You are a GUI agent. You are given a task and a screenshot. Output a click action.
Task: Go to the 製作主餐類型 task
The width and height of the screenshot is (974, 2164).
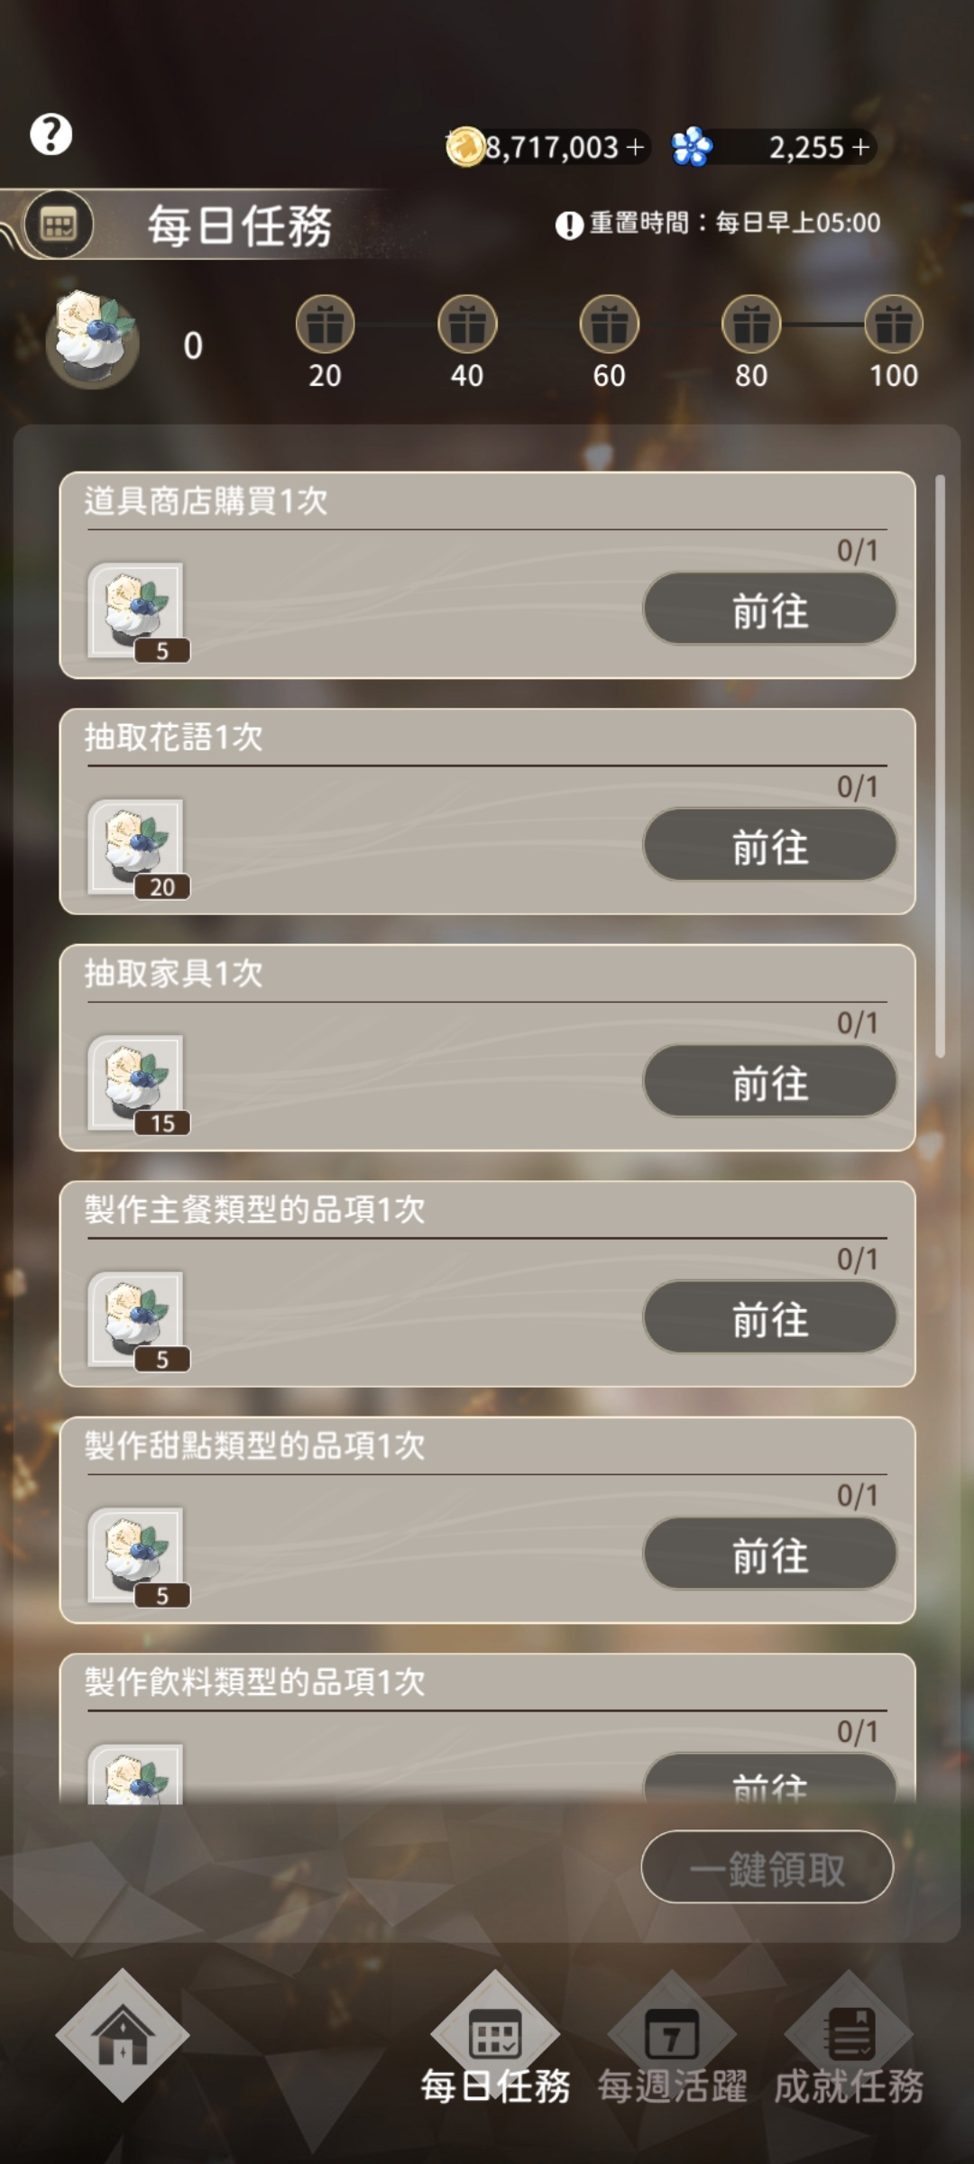point(769,1317)
